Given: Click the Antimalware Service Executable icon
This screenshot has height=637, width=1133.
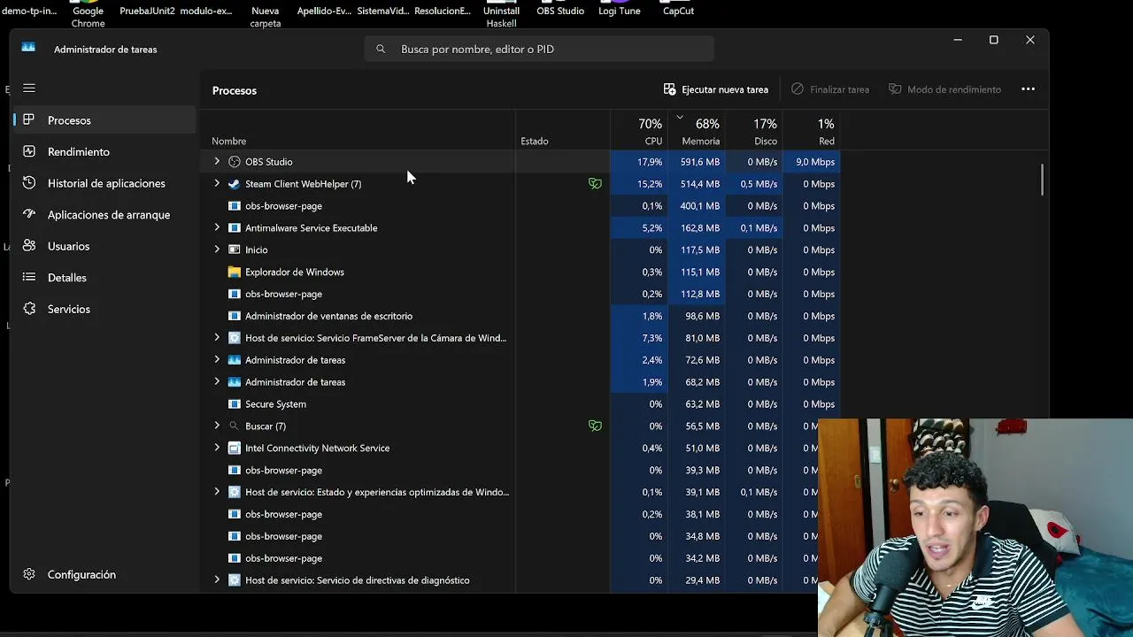Looking at the screenshot, I should tap(234, 227).
